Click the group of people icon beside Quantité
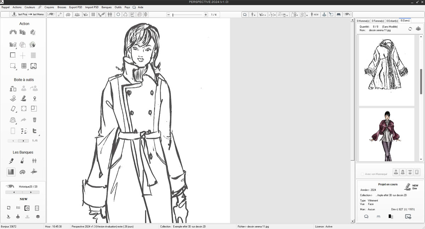The image size is (425, 229). (x=418, y=29)
